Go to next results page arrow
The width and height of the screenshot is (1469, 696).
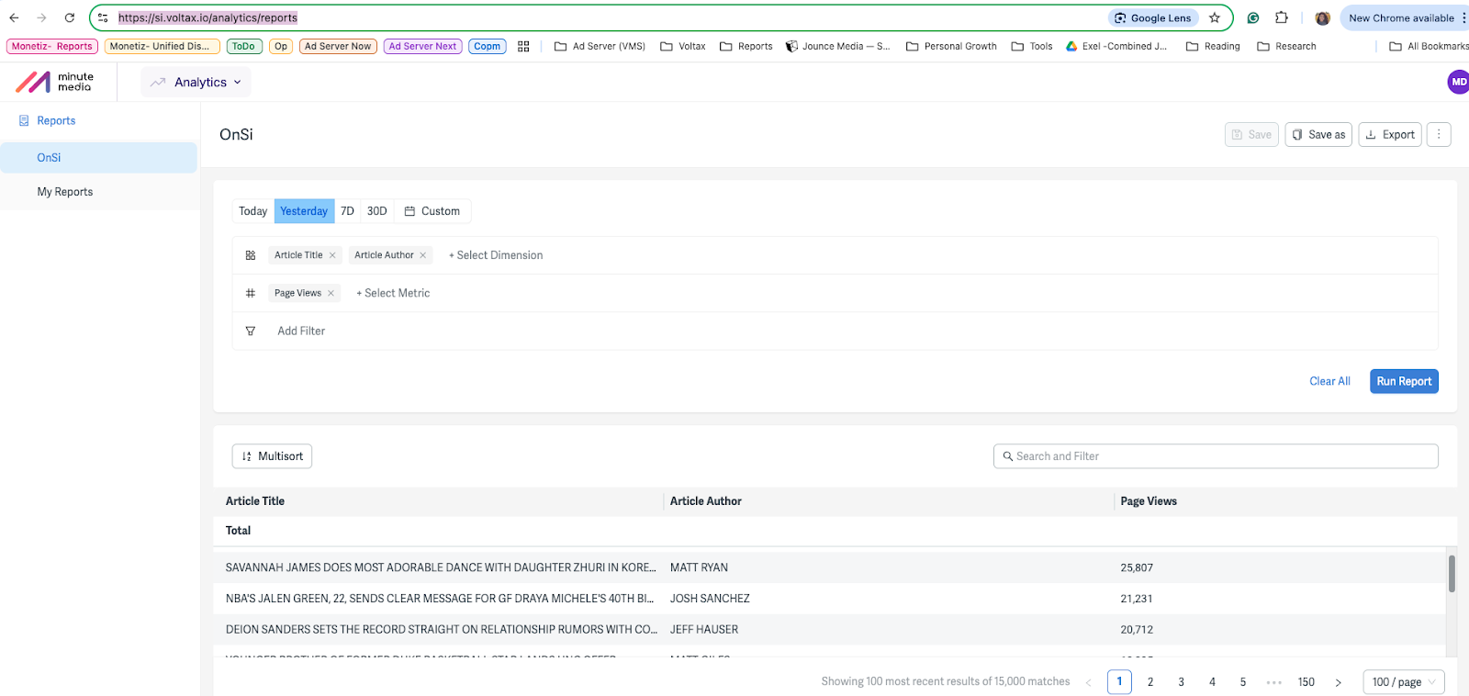pyautogui.click(x=1338, y=682)
